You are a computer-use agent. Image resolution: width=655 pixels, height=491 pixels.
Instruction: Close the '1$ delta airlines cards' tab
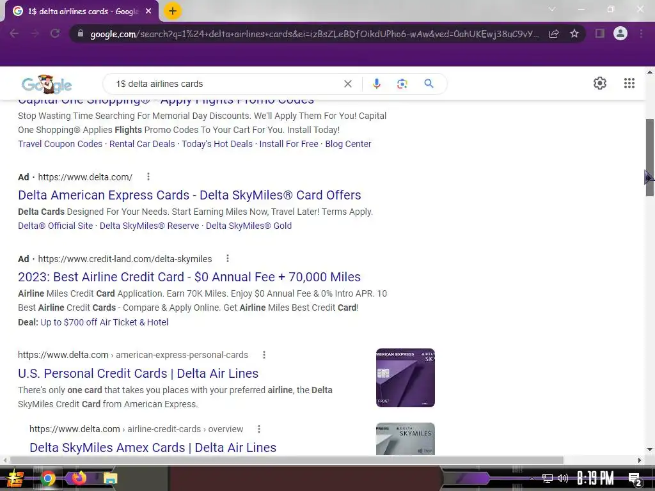pos(148,12)
